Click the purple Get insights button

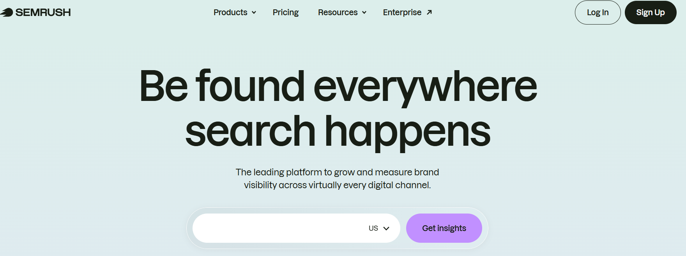[444, 228]
